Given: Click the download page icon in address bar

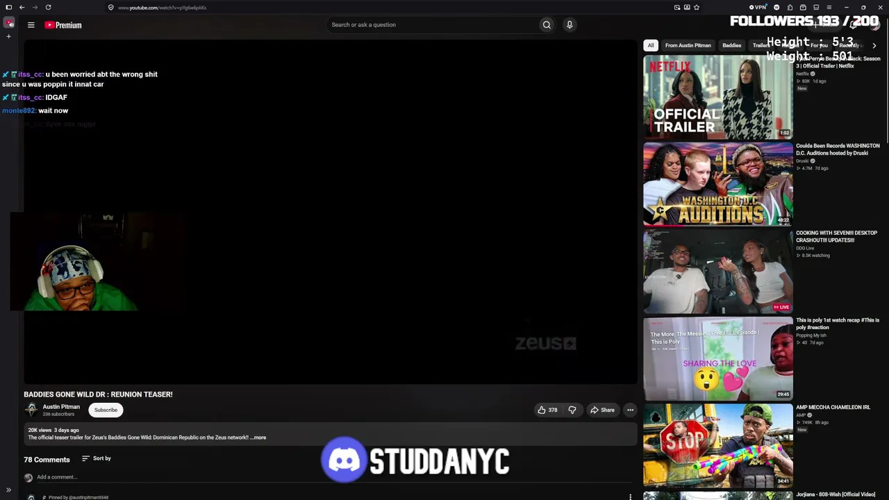Looking at the screenshot, I should coord(687,8).
